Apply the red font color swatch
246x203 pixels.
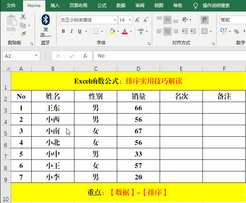[125, 32]
